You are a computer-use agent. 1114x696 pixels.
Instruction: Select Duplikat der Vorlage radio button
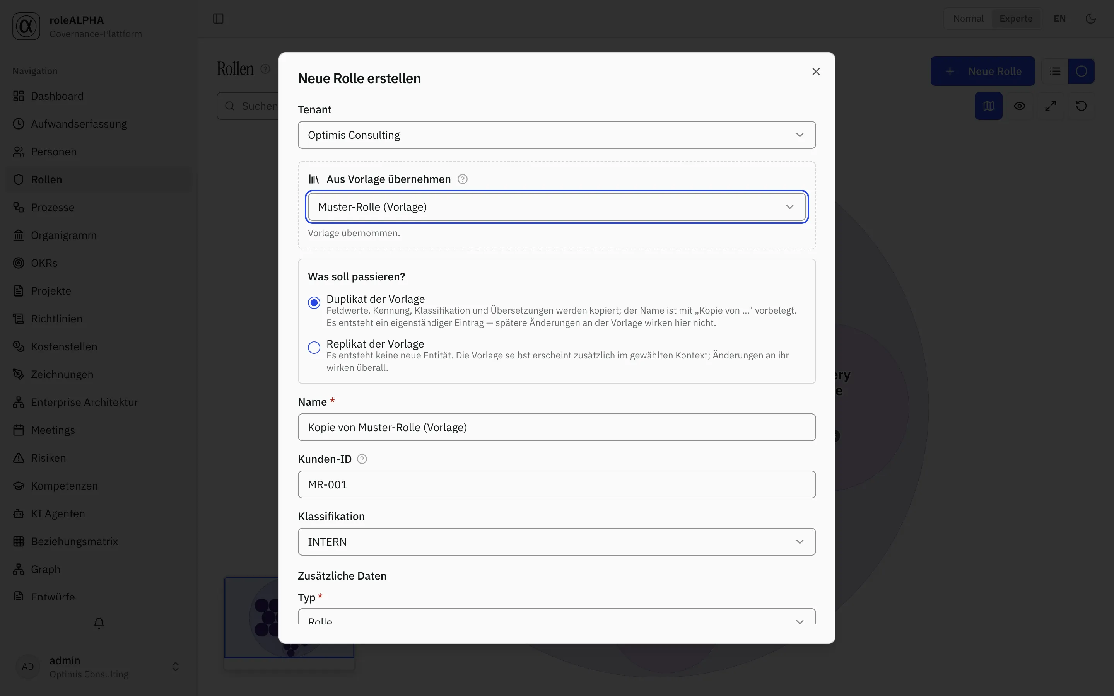[314, 302]
